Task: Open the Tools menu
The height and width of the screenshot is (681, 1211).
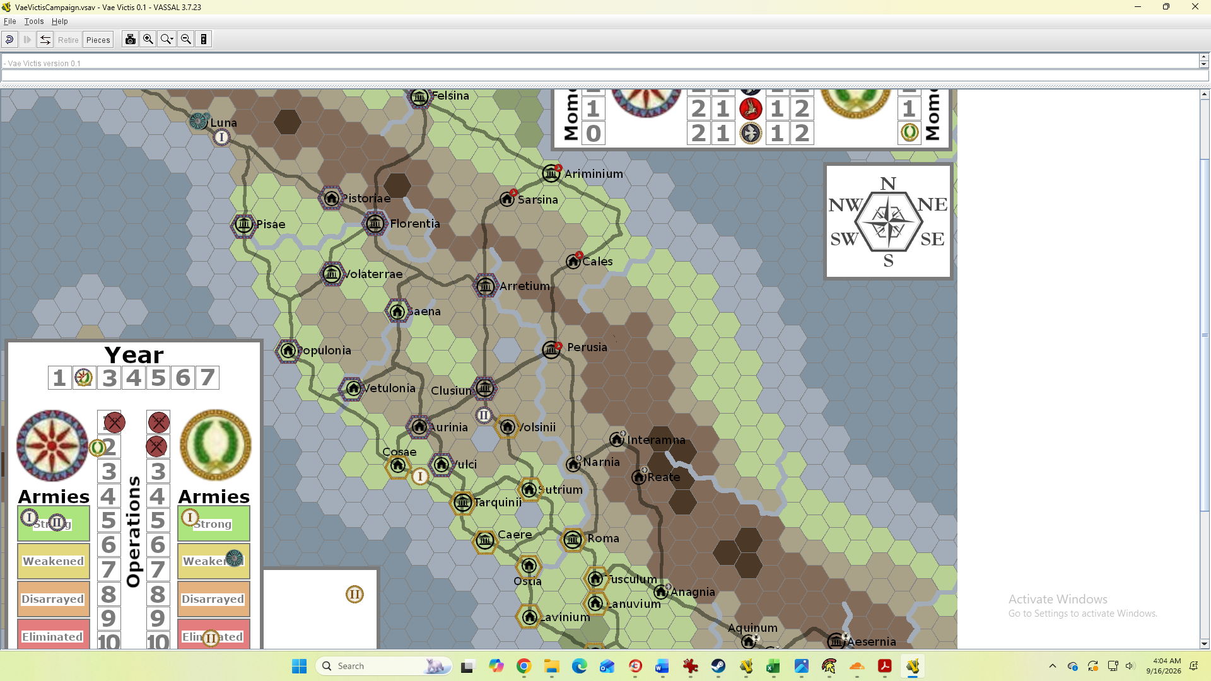Action: (x=34, y=21)
